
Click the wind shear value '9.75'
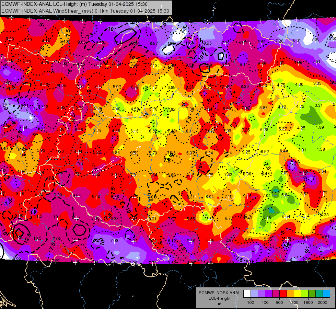(x=209, y=175)
